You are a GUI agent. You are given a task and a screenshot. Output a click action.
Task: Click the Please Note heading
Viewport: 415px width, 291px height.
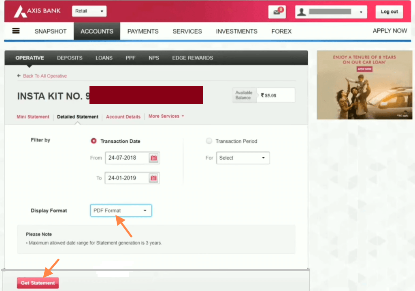click(x=39, y=234)
